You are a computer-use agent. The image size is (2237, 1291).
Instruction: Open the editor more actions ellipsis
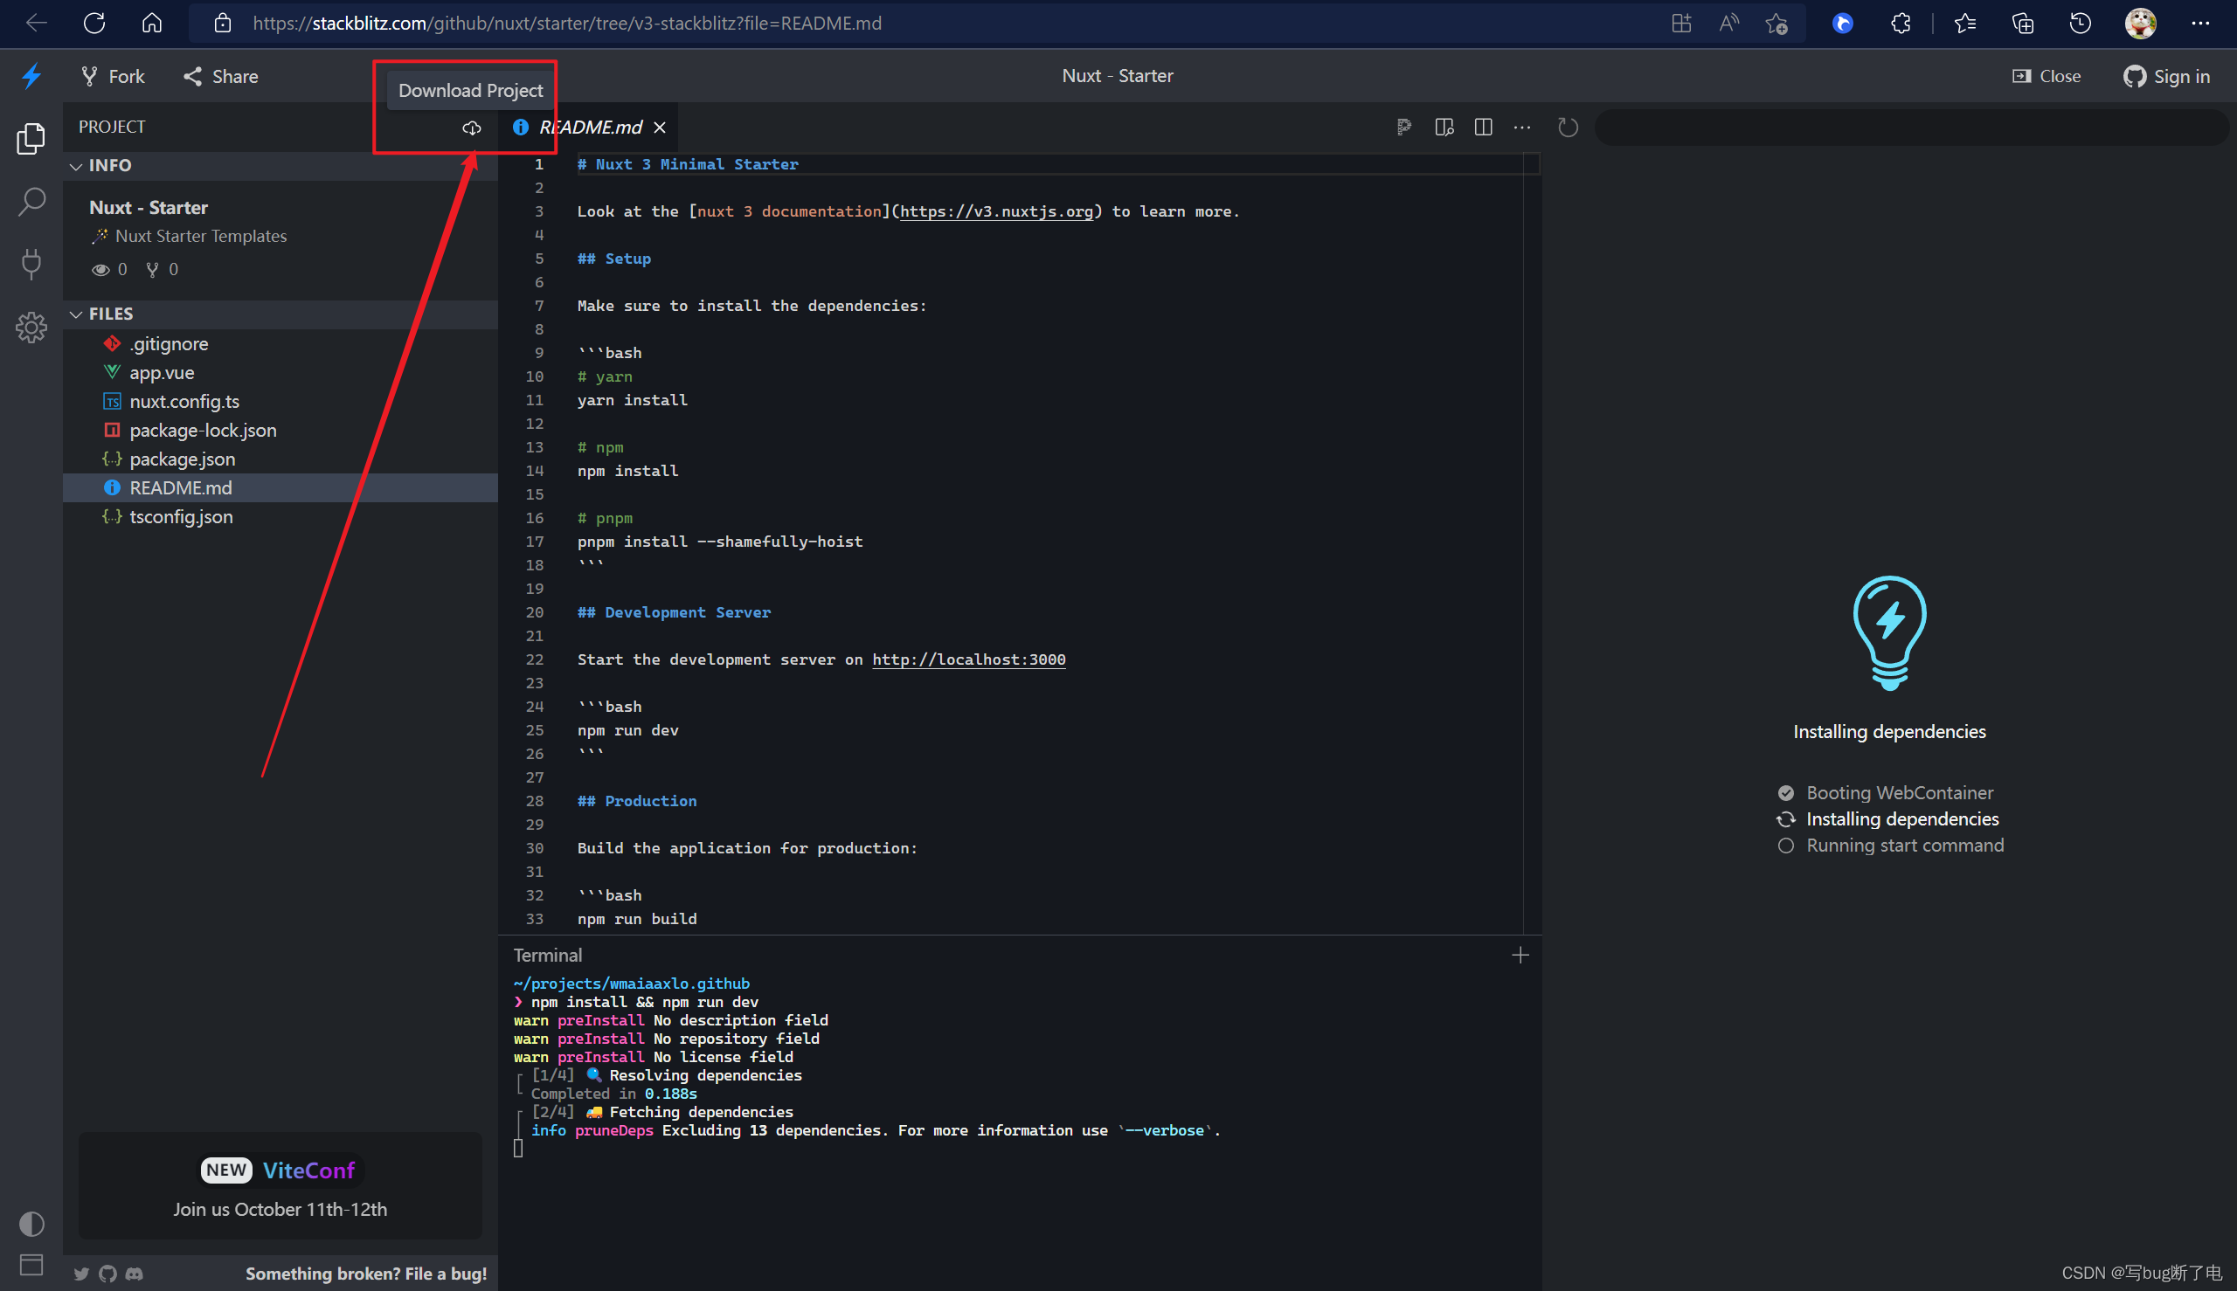(1522, 128)
